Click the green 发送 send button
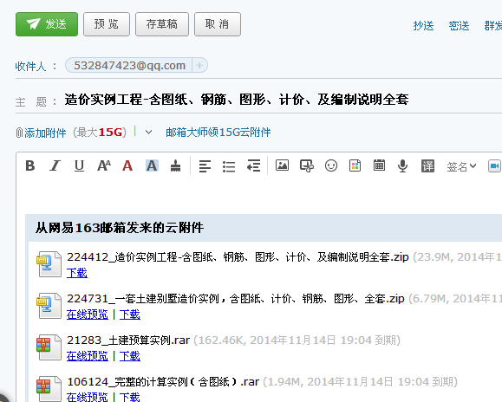Screen dimensions: 502x402 [x=47, y=24]
